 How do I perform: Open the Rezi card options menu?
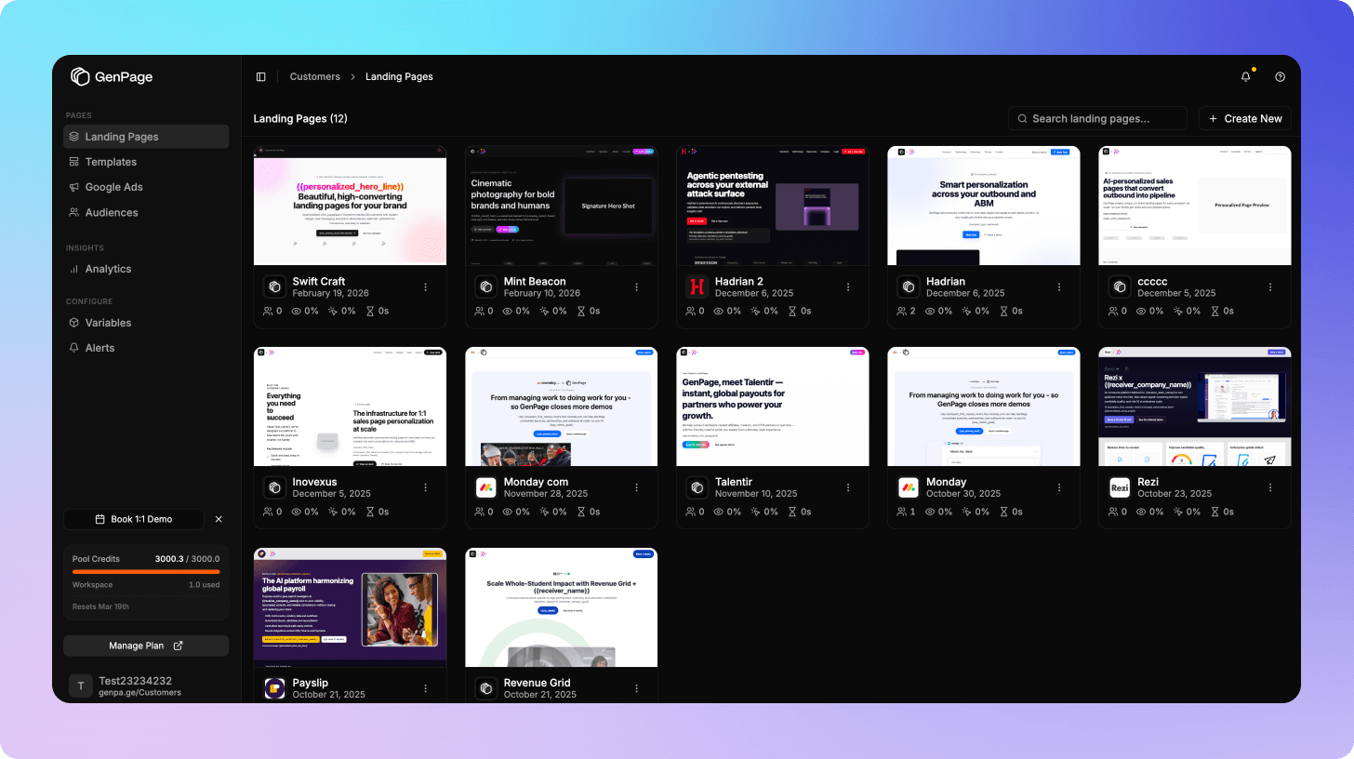[x=1269, y=487]
